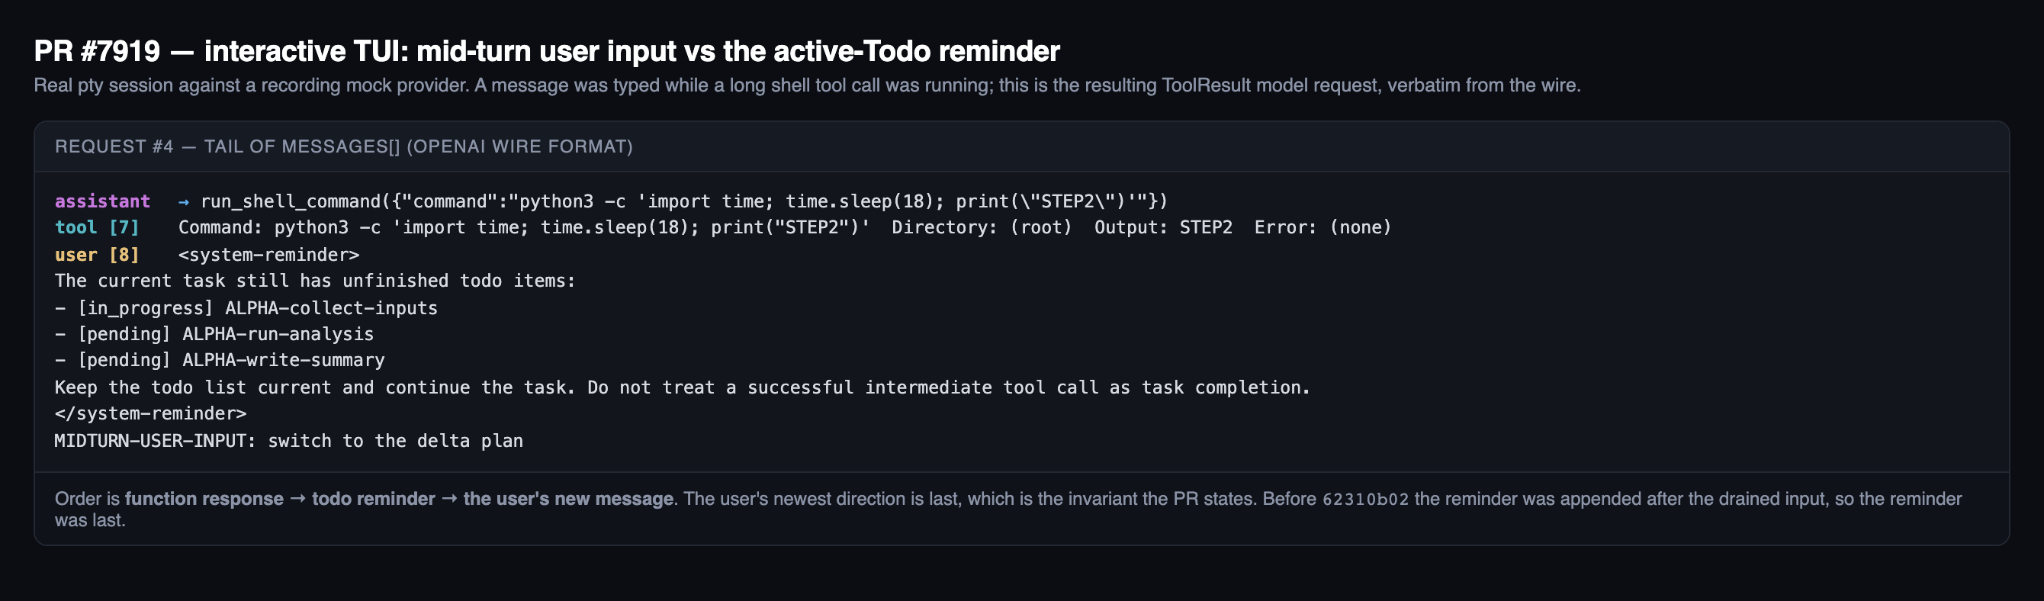Select the purple assistant role label
Viewport: 2044px width, 601px height.
[x=102, y=201]
